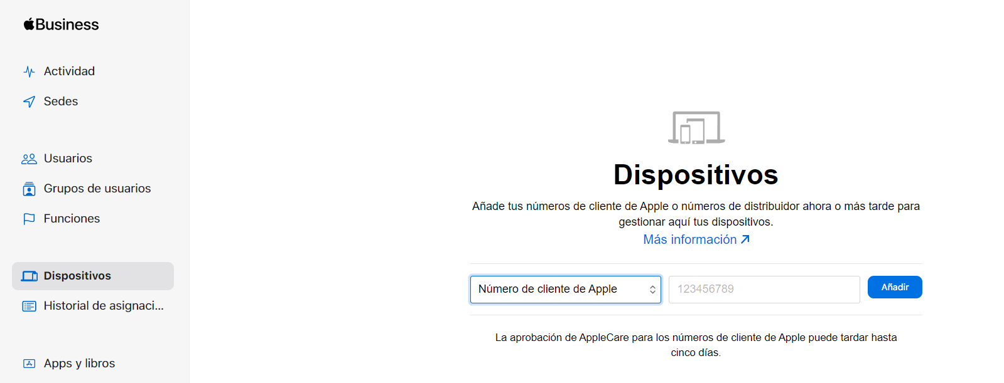
Task: Open the Número de cliente de Apple dropdown
Action: 566,290
